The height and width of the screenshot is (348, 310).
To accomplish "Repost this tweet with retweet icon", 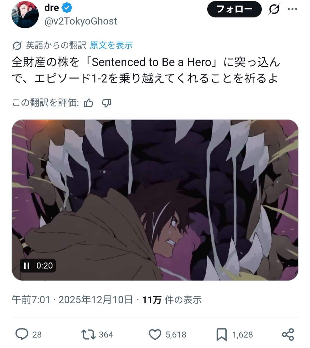I will tap(88, 334).
